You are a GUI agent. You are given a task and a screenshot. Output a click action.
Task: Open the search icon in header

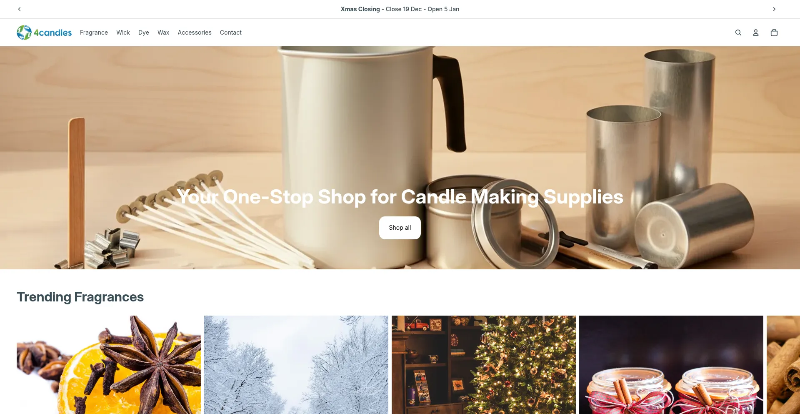pos(738,33)
